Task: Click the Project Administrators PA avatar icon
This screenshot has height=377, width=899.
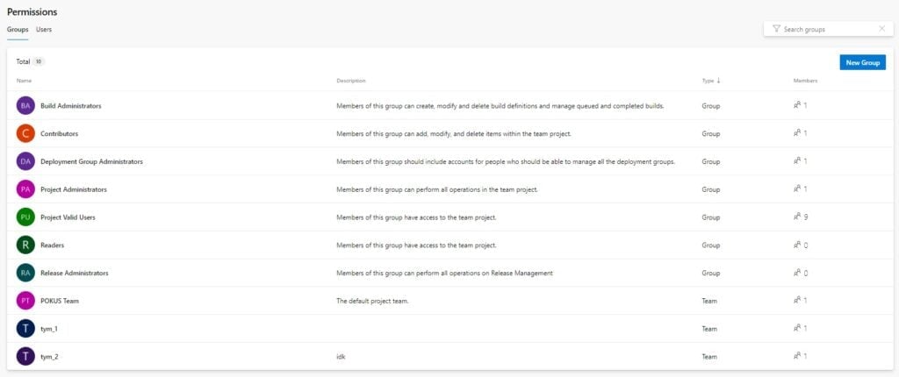Action: [x=25, y=189]
